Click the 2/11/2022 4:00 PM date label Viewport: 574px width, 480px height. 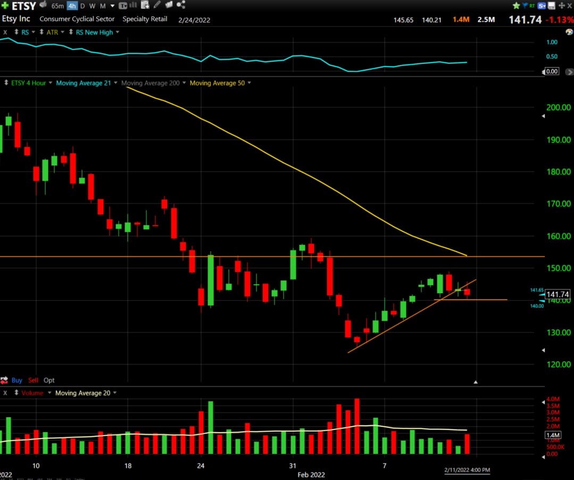(x=467, y=470)
